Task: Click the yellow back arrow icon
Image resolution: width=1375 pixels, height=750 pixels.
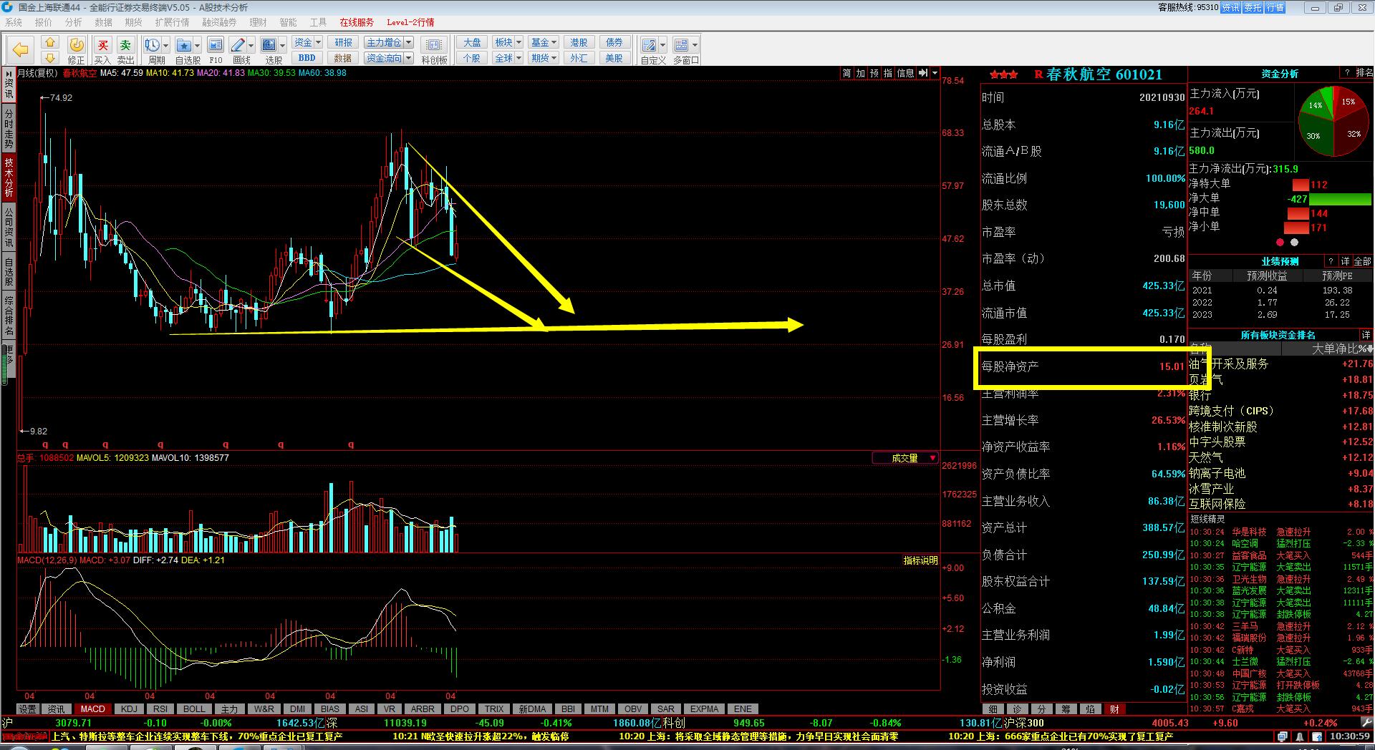Action: pyautogui.click(x=21, y=49)
